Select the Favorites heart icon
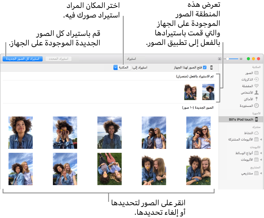Viewport: 264px width, 218px height. [256, 86]
